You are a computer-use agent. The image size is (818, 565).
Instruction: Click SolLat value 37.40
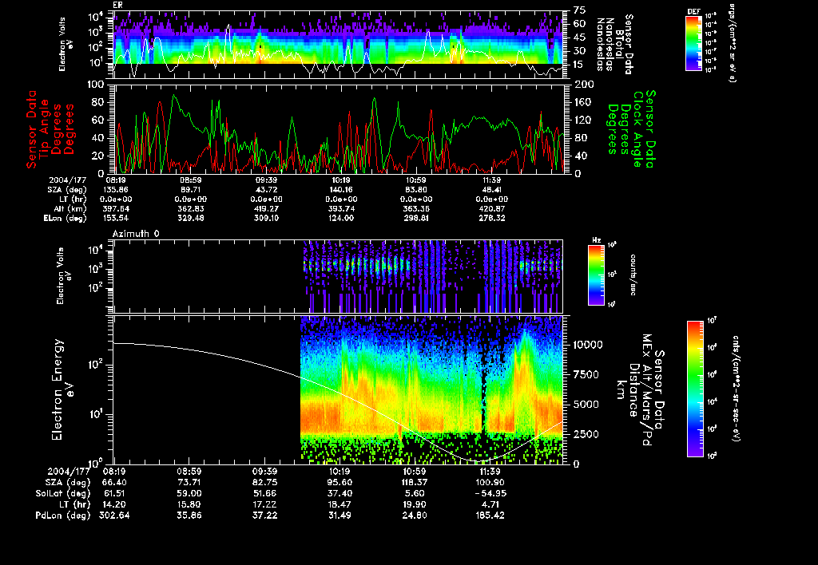(x=339, y=493)
